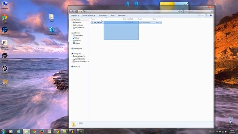Open the blue cube desktop shortcut
This screenshot has height=134, width=238.
52,31
